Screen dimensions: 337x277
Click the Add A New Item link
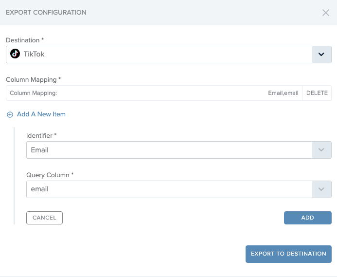point(41,114)
